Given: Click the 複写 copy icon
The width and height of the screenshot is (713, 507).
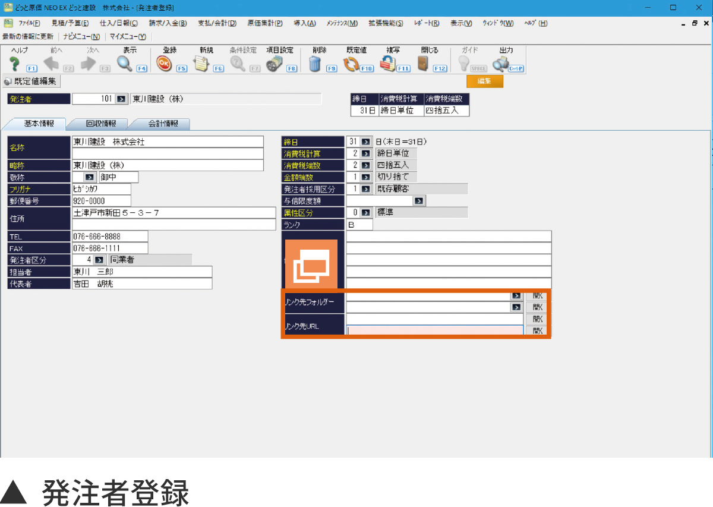Looking at the screenshot, I should [388, 64].
